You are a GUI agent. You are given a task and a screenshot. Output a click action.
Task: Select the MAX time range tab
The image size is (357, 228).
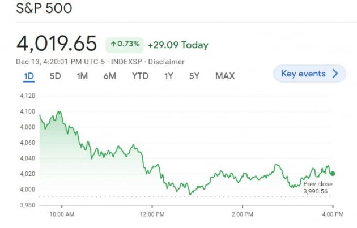[x=225, y=76]
